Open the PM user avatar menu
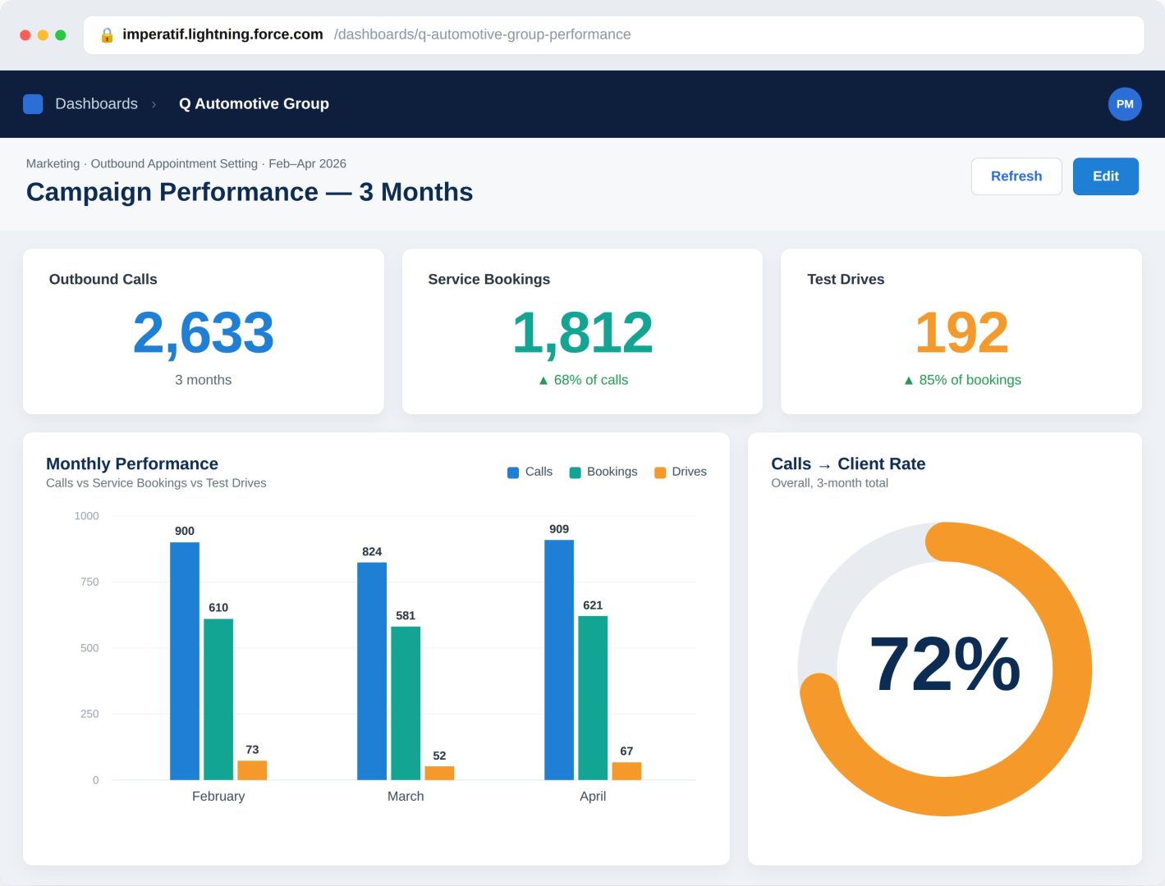This screenshot has width=1165, height=886. pos(1125,104)
